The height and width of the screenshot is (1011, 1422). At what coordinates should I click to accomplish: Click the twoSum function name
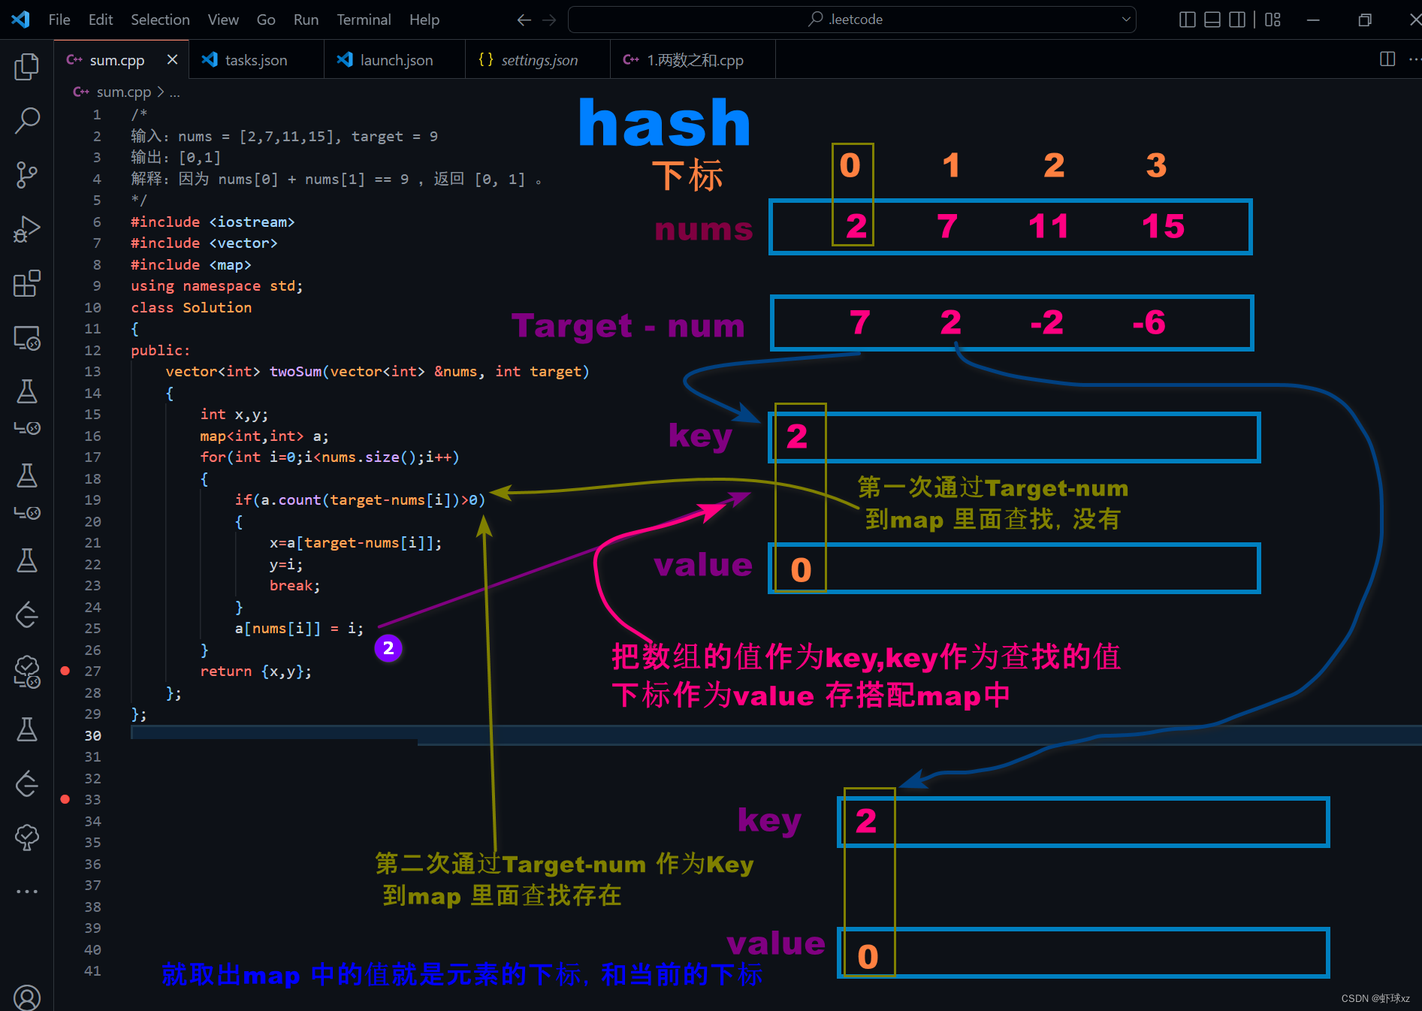point(295,371)
